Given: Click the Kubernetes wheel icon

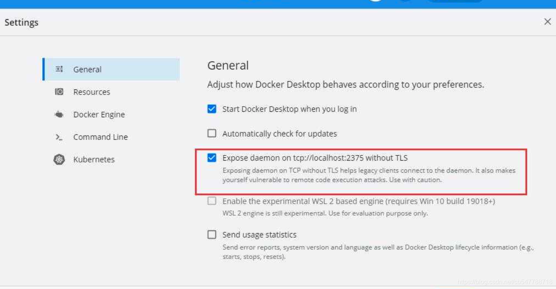Looking at the screenshot, I should click(x=59, y=159).
